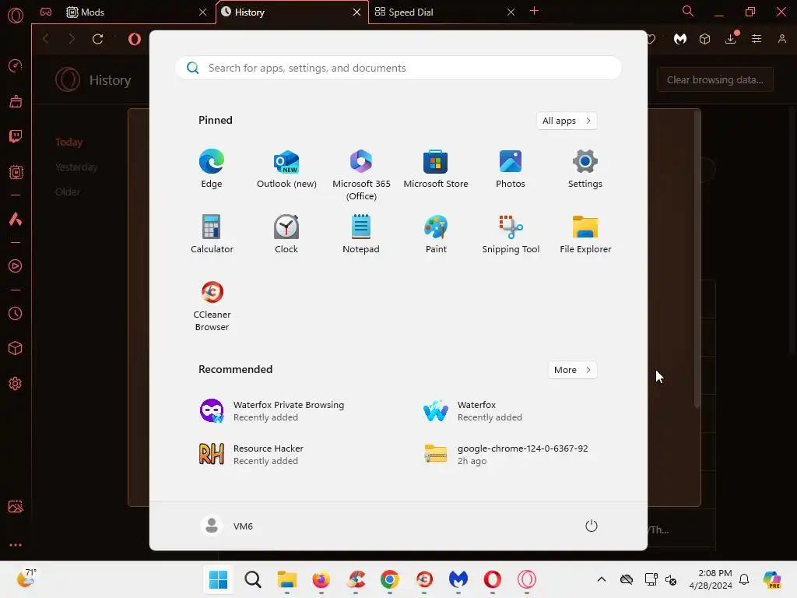This screenshot has width=797, height=598.
Task: Open Microsoft 365 (Office) app
Action: [361, 175]
